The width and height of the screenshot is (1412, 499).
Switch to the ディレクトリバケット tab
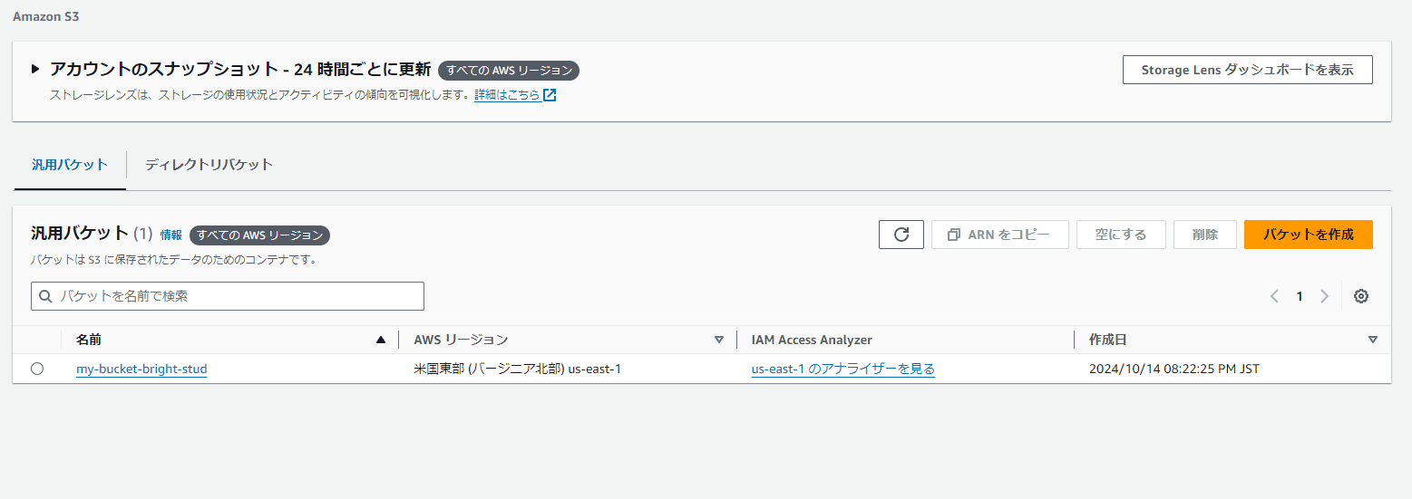point(209,164)
